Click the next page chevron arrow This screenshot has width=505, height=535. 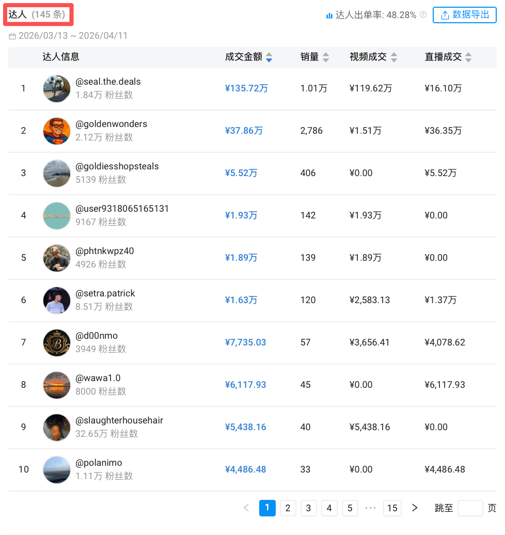415,508
